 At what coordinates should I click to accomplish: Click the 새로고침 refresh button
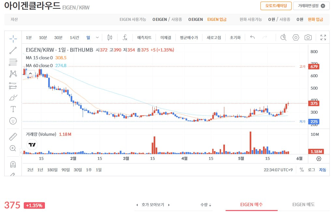click(214, 37)
